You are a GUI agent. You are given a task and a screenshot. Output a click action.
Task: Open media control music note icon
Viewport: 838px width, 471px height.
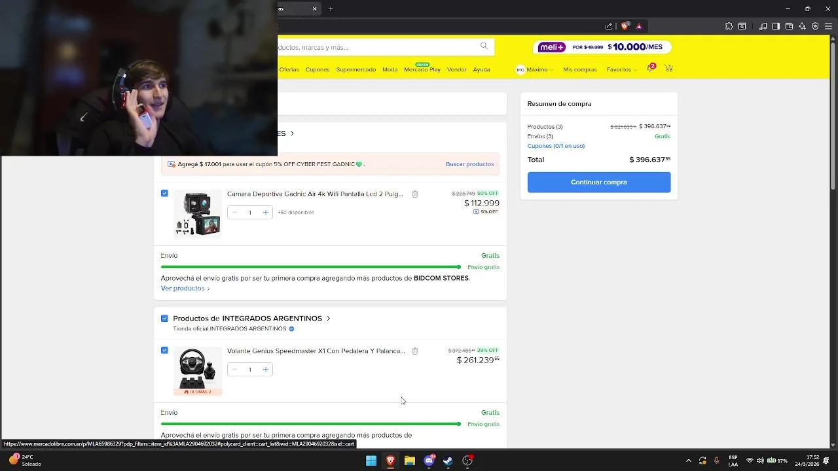(x=763, y=26)
